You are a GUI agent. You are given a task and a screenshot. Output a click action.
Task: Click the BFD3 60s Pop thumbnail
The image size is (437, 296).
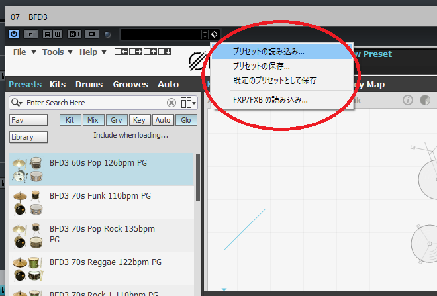28,170
